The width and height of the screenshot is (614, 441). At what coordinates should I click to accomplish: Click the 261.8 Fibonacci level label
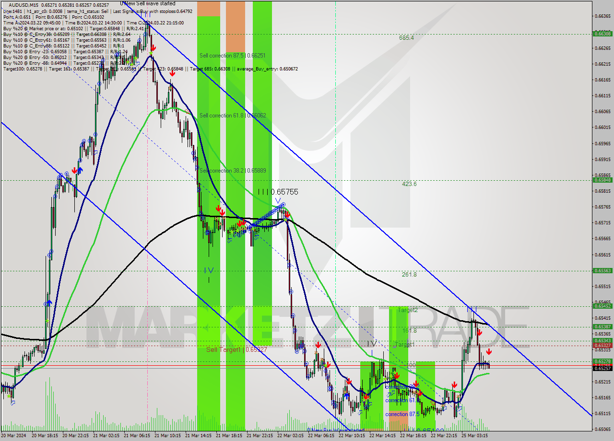[409, 275]
